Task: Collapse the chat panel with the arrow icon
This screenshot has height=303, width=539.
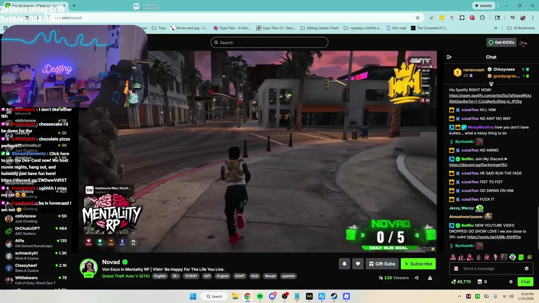Action: 449,57
